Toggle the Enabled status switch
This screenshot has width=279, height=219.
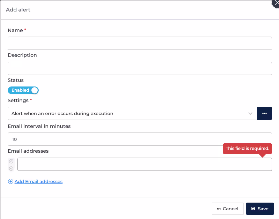click(23, 90)
